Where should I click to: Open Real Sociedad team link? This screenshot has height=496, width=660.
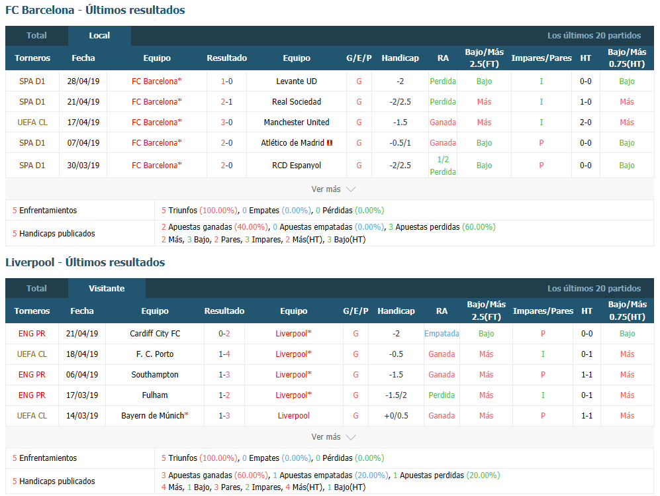tap(297, 102)
